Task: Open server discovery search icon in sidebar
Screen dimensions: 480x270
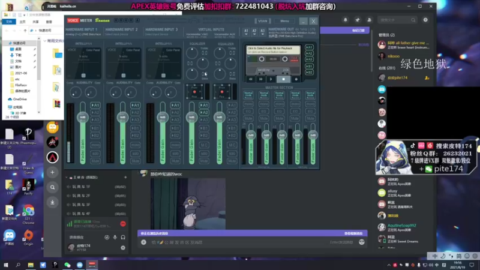Action: (x=52, y=187)
